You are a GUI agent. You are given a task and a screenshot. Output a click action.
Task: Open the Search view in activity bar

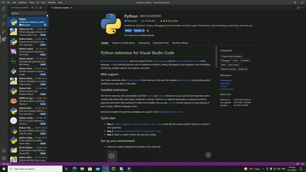4,16
